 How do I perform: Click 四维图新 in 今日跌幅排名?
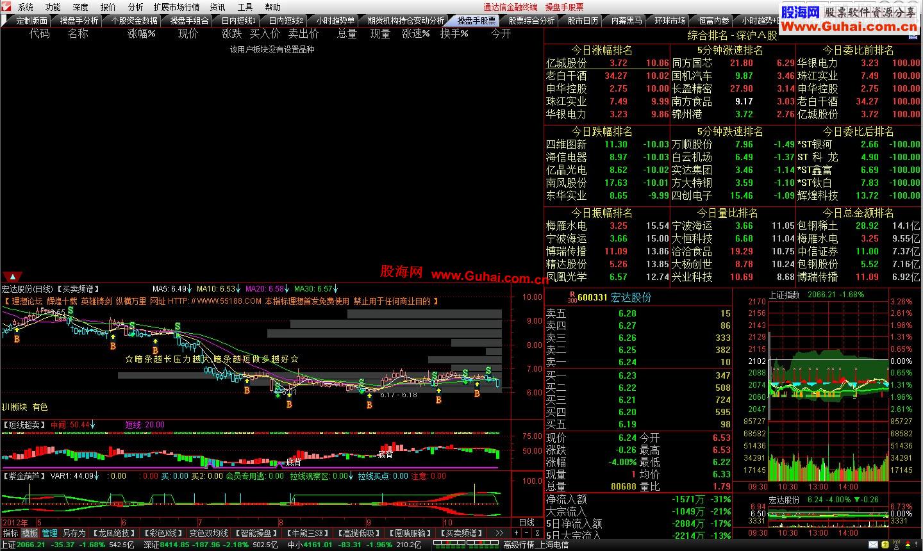[566, 144]
